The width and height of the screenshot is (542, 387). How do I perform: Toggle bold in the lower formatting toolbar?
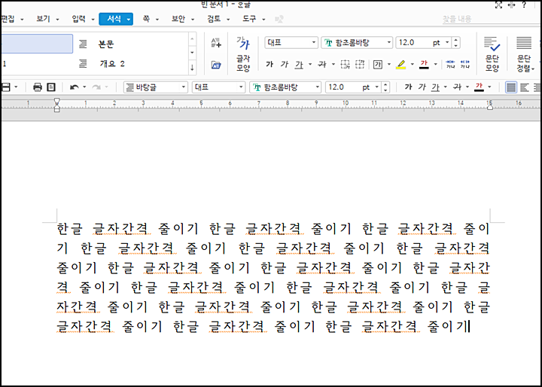pos(408,87)
